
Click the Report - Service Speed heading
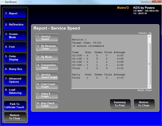coord(57,28)
